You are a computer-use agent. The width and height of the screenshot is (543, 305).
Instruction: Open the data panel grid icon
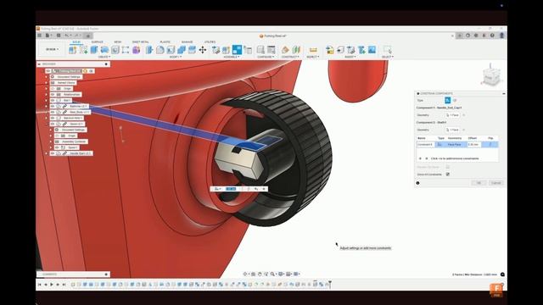(x=40, y=36)
